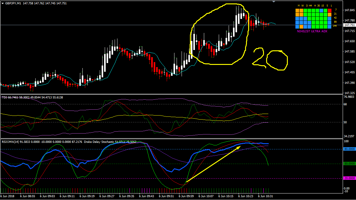Select the blue 15-minute period-7 ADX cell
Viewport: 356px width, 200px height.
(x=321, y=11)
